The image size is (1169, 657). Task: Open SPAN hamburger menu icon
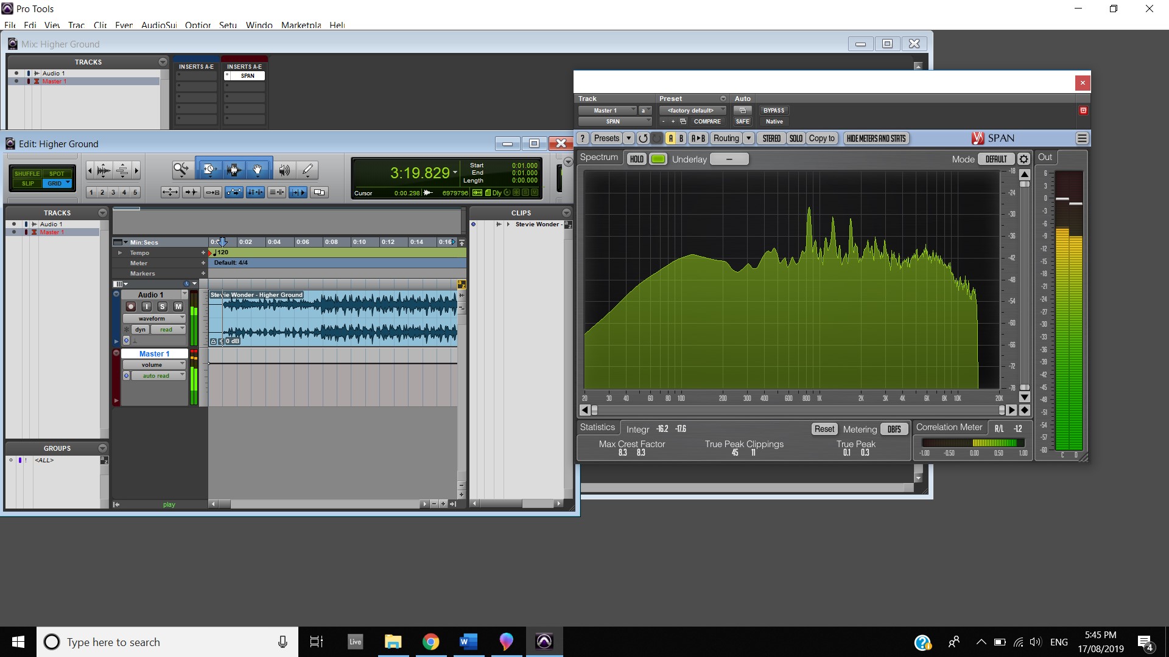pos(1082,138)
